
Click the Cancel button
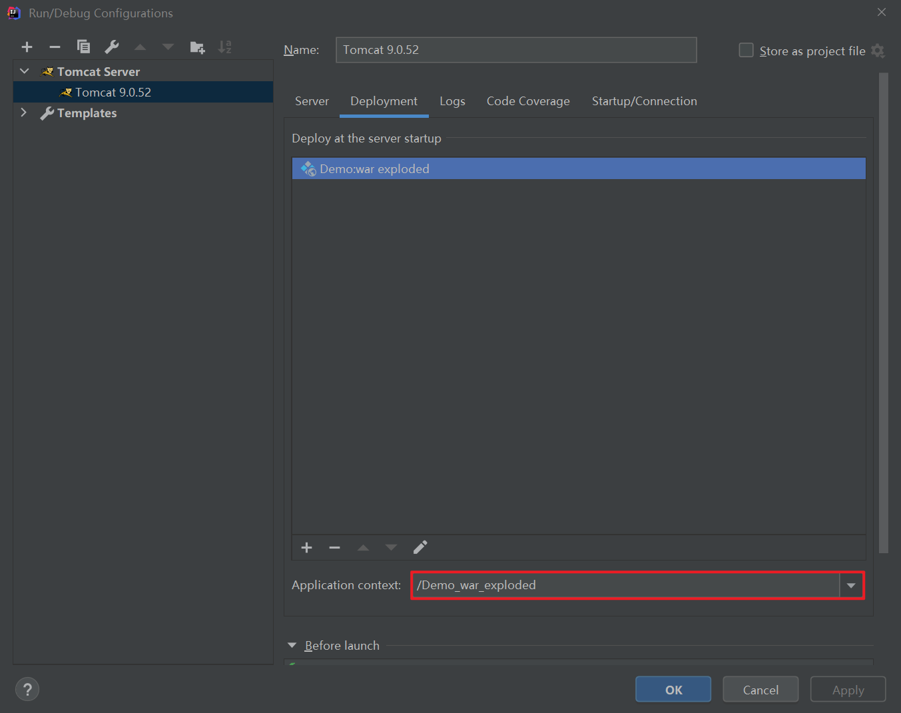coord(760,690)
